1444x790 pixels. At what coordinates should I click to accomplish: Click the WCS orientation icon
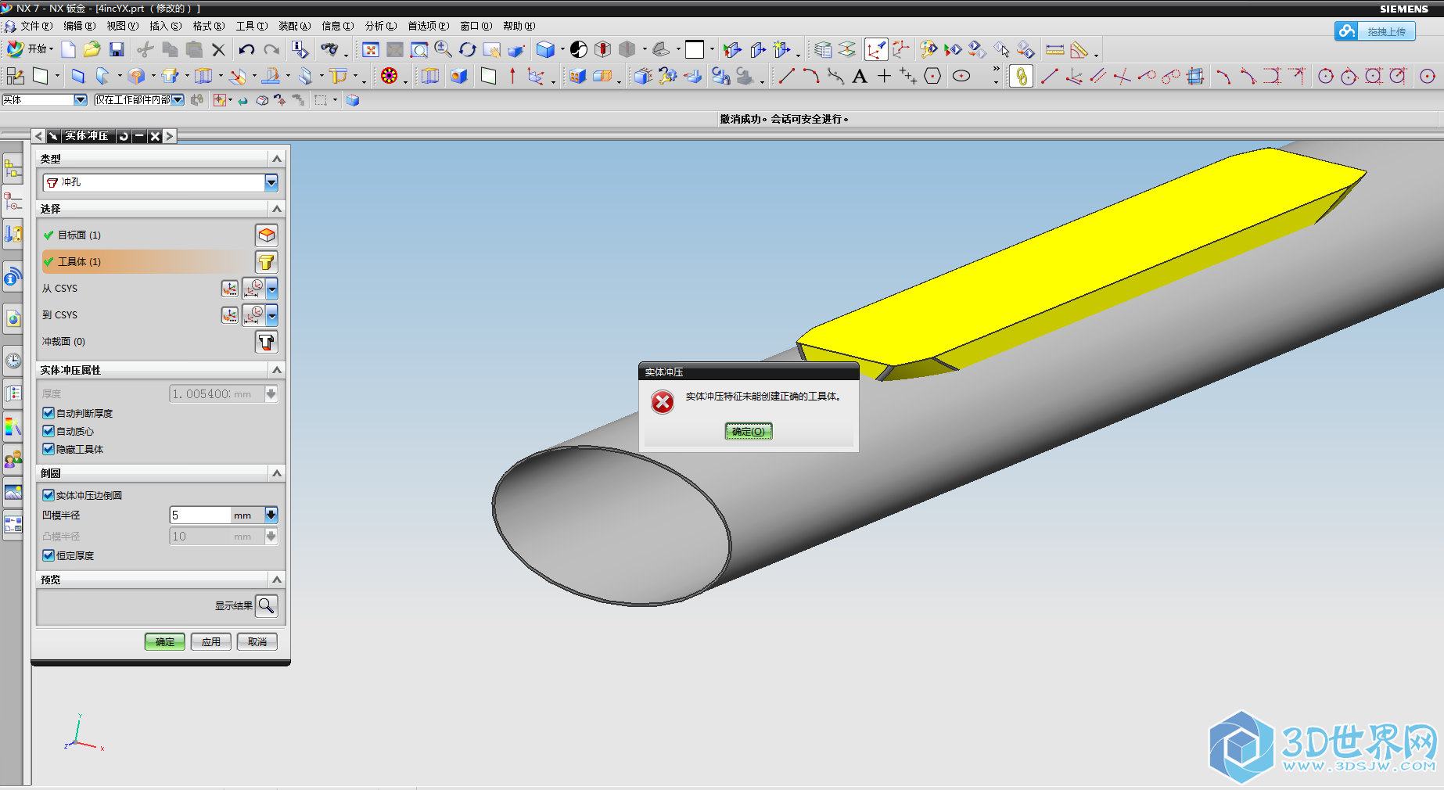click(876, 49)
